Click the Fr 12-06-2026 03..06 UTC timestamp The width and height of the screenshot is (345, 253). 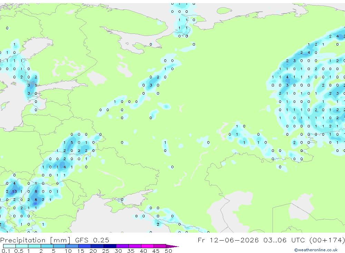click(x=253, y=240)
